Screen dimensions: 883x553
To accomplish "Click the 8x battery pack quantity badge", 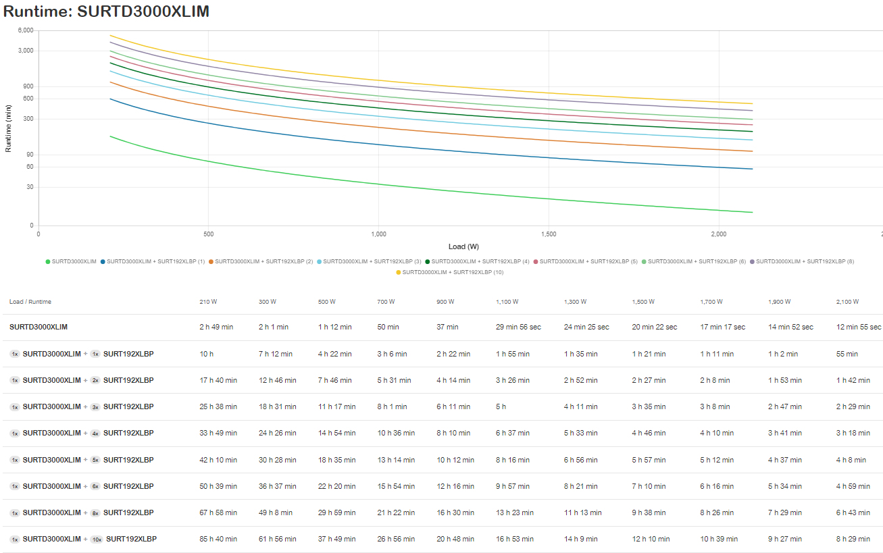I will pos(95,512).
